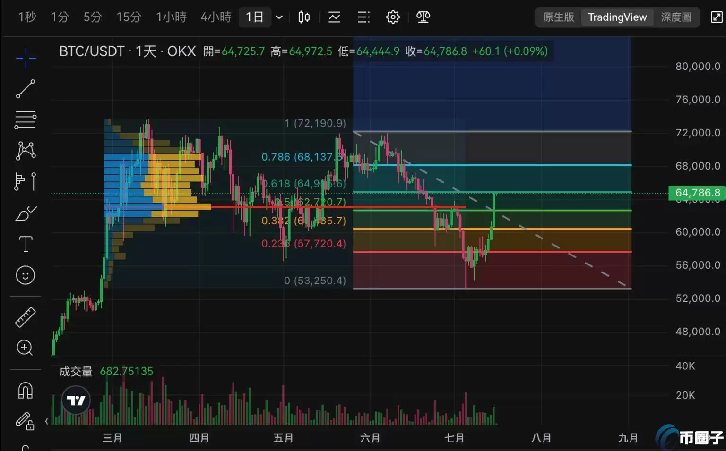This screenshot has width=726, height=451.
Task: Select the 15分 timeframe
Action: pos(128,17)
